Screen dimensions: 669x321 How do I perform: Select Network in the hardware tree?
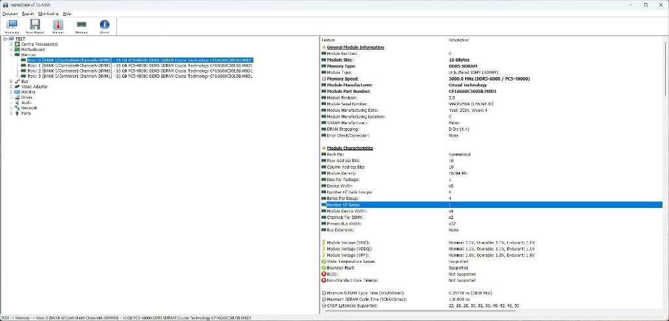[29, 108]
